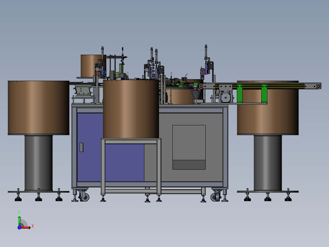Select the stepper motor under the conveyor
Image resolution: width=329 pixels, height=247 pixels.
[x=226, y=98]
